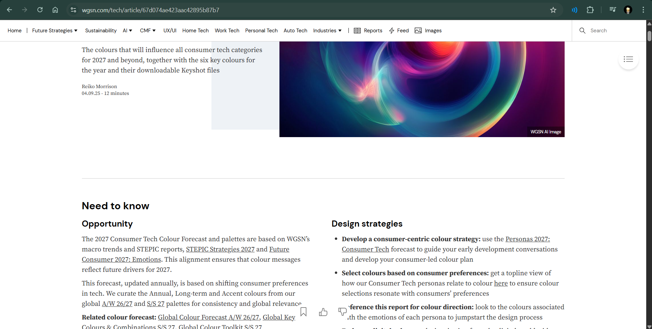Open Chrome's three-dot menu
Image resolution: width=652 pixels, height=329 pixels.
point(643,10)
